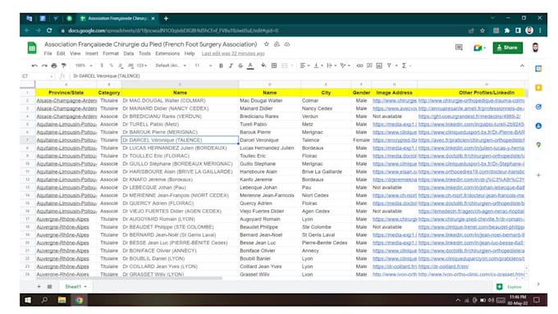Screen dimensions: 558x314
Task: Activate the paint format tool
Action: [64, 66]
